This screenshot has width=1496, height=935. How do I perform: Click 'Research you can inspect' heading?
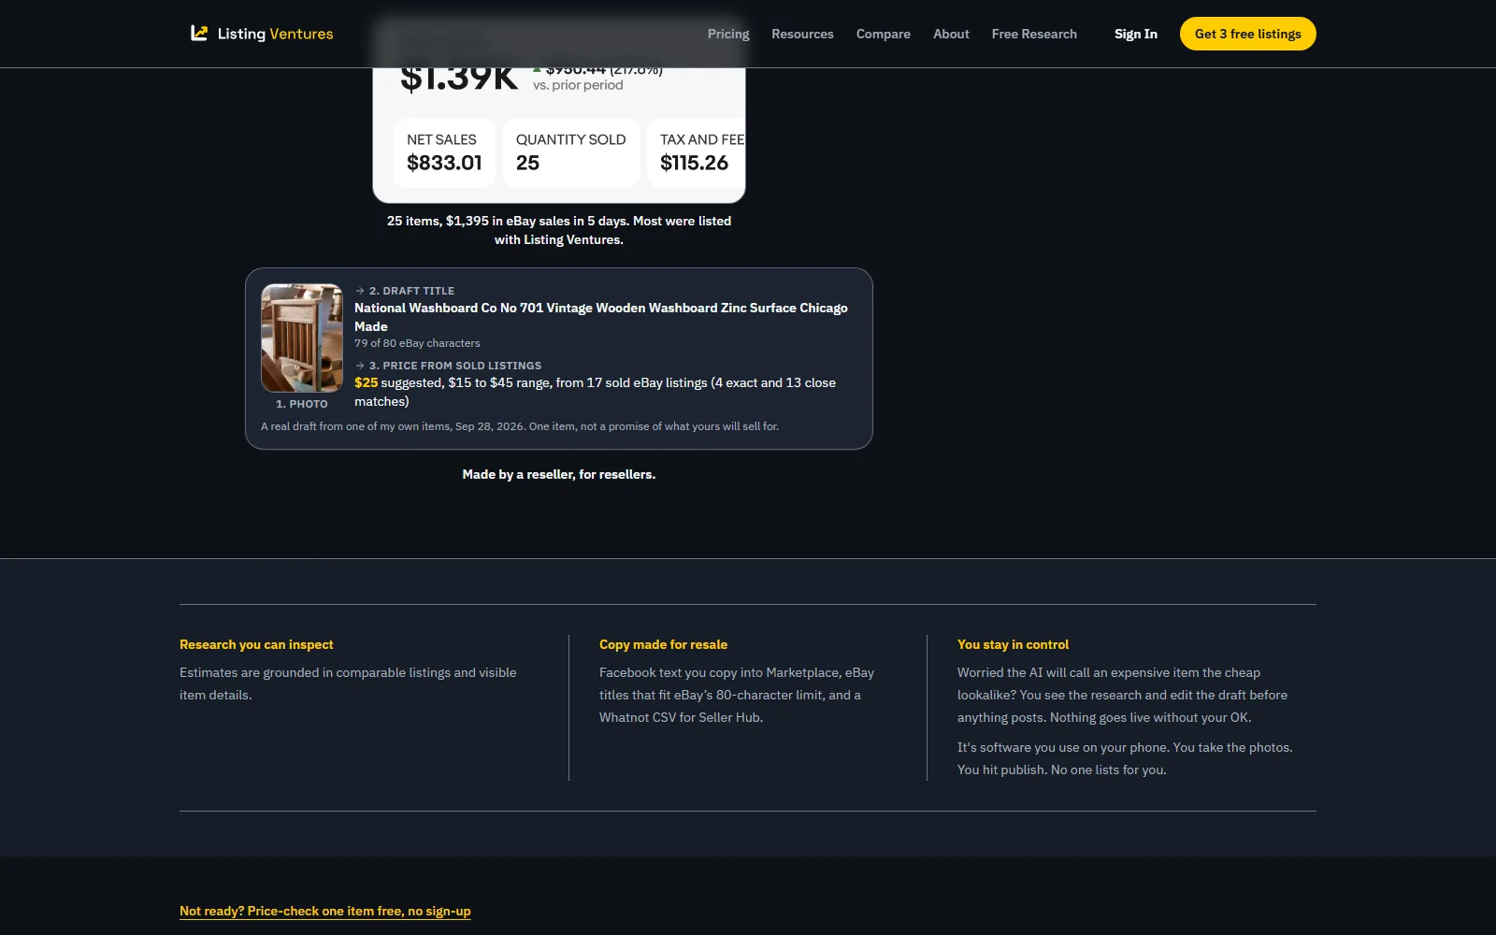pyautogui.click(x=256, y=644)
